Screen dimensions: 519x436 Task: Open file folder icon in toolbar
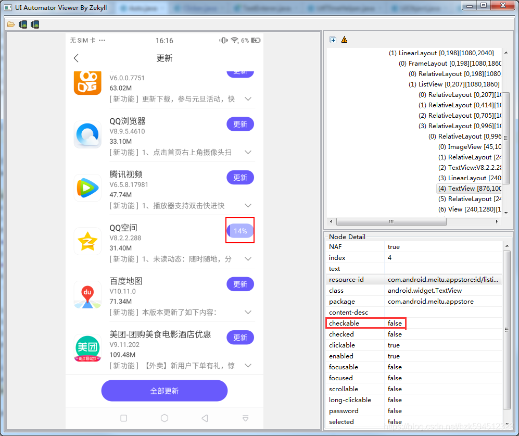(x=11, y=24)
